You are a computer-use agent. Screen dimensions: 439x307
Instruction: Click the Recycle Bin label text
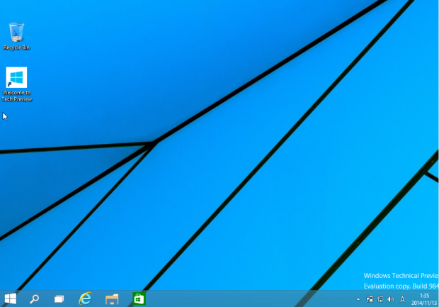coord(16,48)
